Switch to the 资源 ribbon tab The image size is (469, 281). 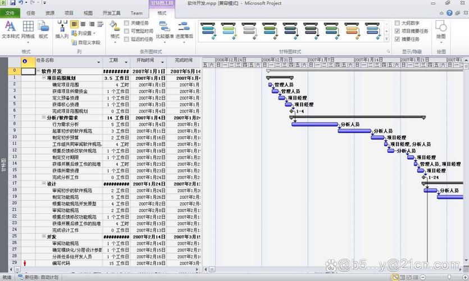(x=50, y=12)
